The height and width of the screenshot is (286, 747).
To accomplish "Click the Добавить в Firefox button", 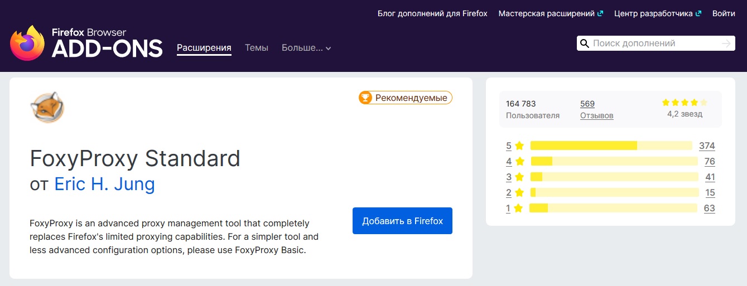I will (402, 221).
